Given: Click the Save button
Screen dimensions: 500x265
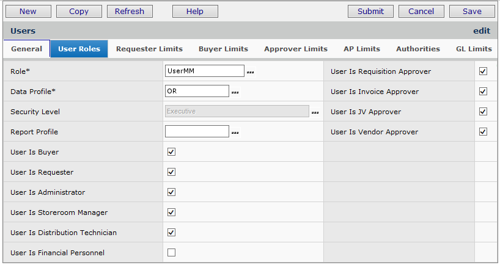Looking at the screenshot, I should pos(471,11).
